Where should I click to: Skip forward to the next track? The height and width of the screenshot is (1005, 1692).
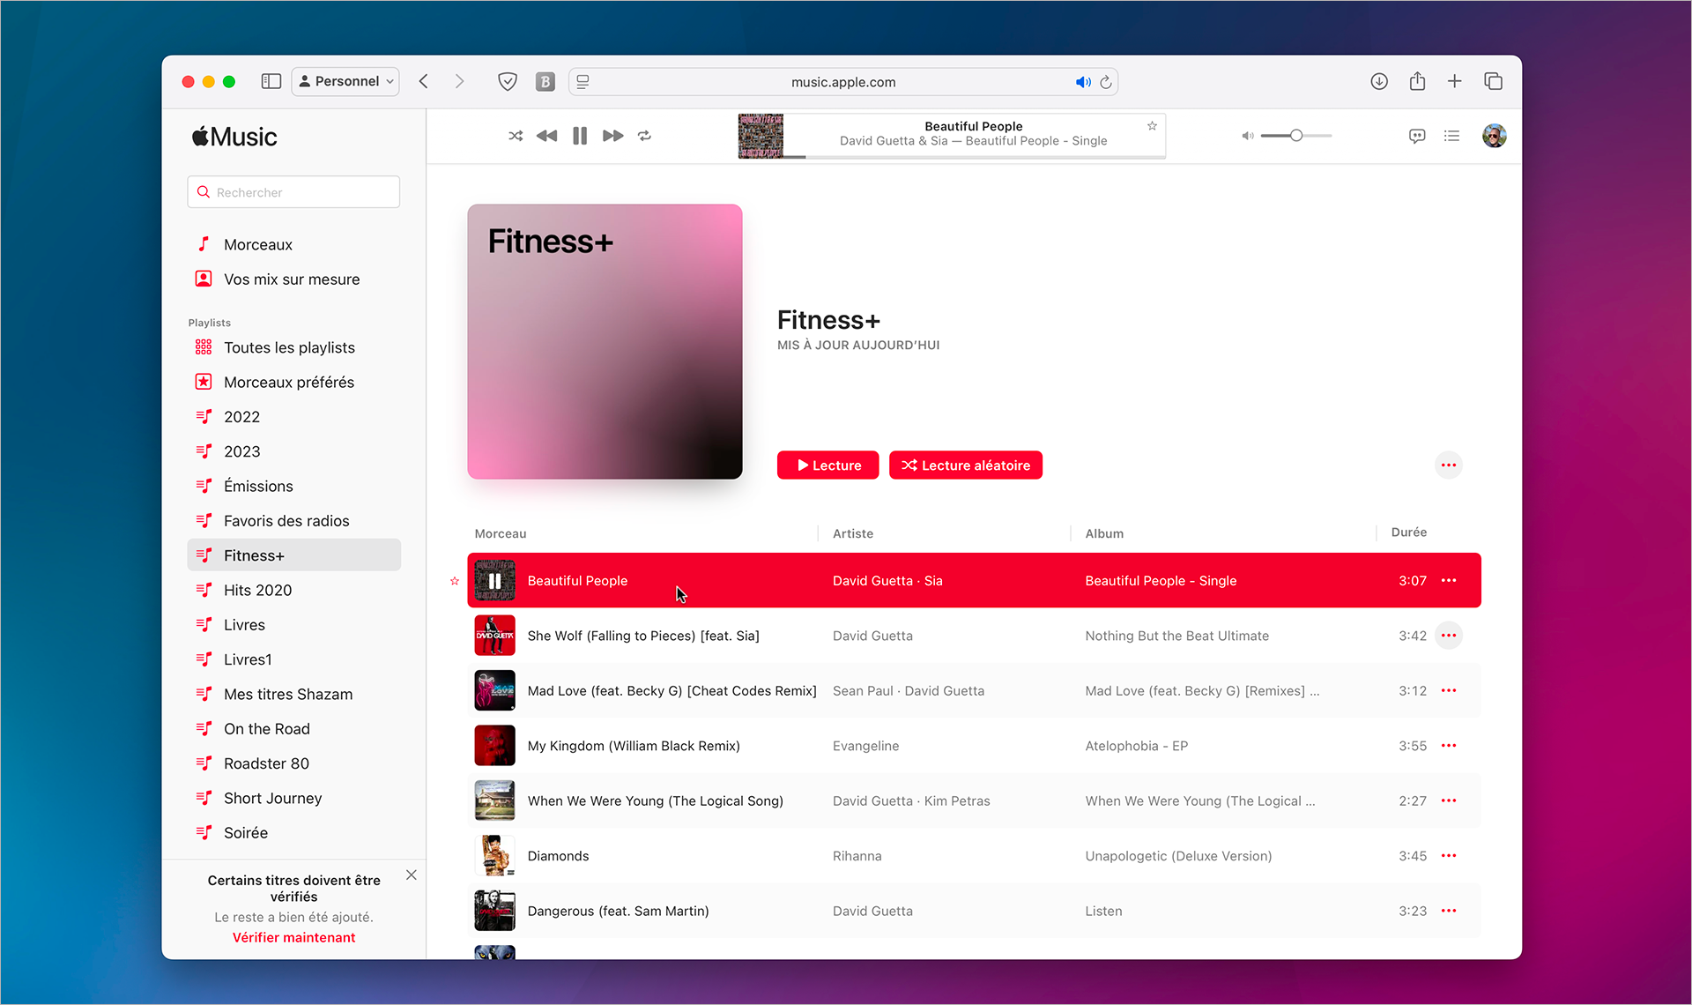(613, 136)
